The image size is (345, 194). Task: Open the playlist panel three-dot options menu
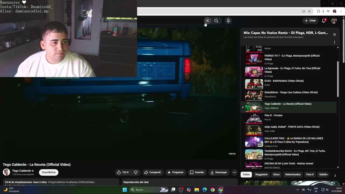pos(334,42)
